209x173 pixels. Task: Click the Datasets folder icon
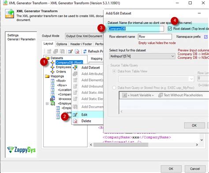(x=47, y=58)
